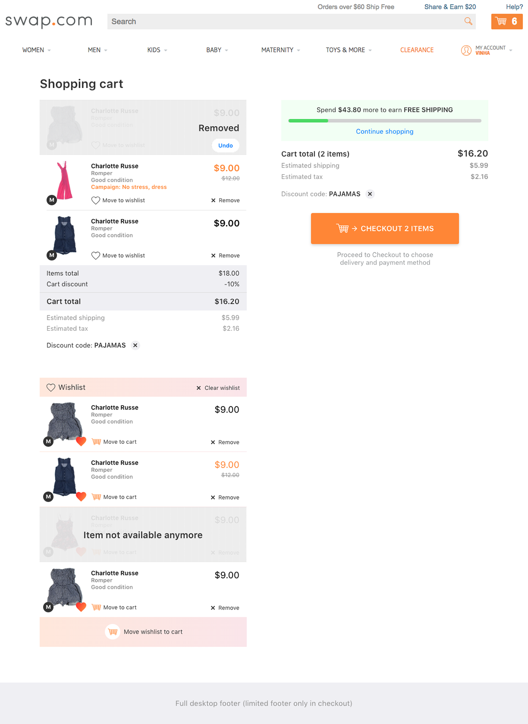
Task: Click into the Search input field
Action: [285, 22]
